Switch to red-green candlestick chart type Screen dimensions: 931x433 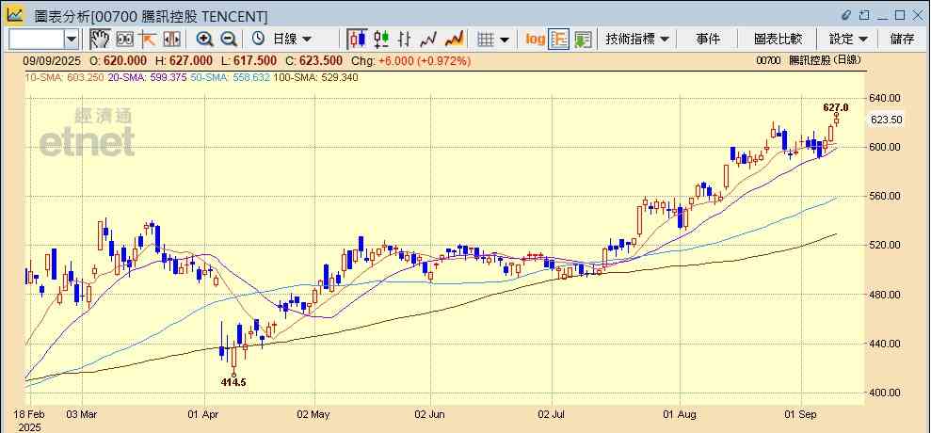pyautogui.click(x=382, y=40)
